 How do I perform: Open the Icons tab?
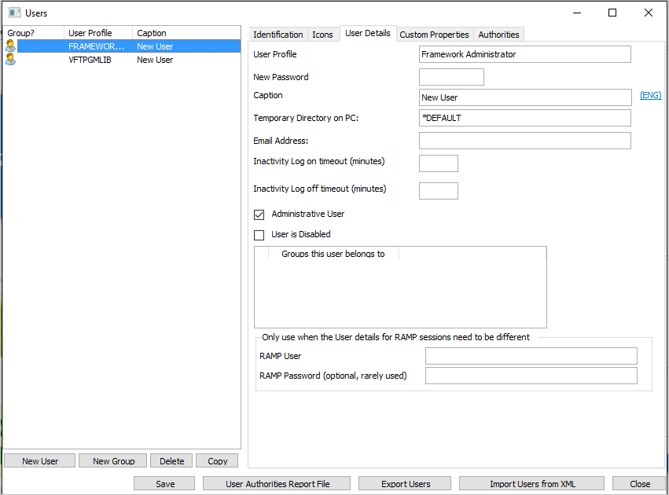(322, 35)
